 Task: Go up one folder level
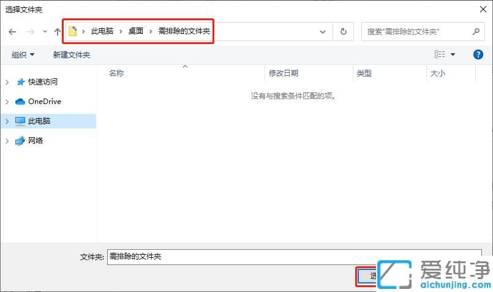click(x=57, y=31)
